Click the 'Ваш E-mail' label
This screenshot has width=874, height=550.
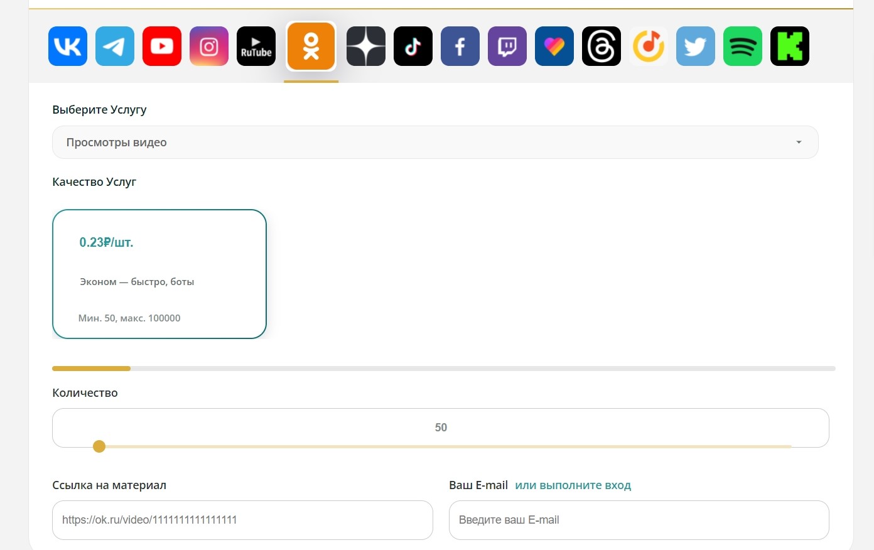[x=478, y=485]
